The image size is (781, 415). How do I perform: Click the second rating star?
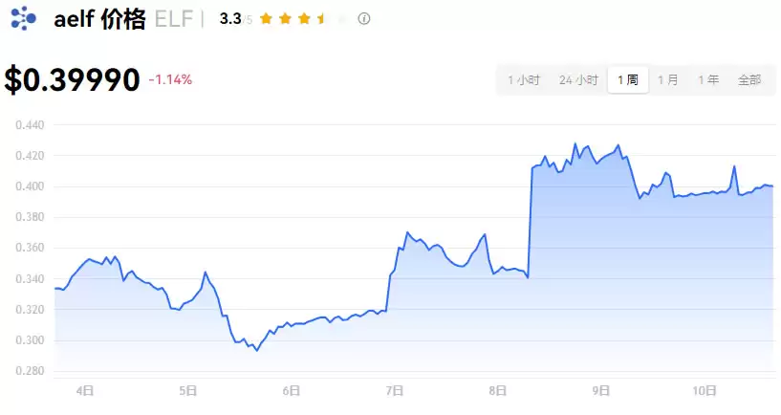point(285,18)
